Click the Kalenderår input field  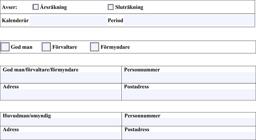tap(68, 20)
